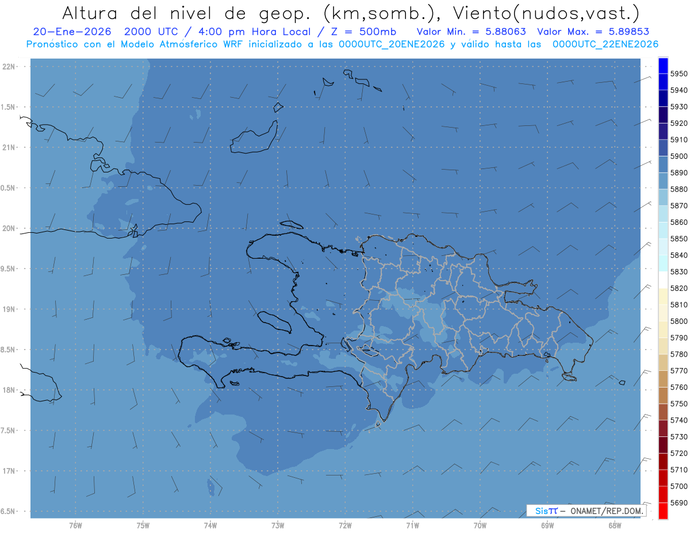This screenshot has height=533, width=690.
Task: Click the '0.5N' latitude axis label
Action: click(8, 188)
